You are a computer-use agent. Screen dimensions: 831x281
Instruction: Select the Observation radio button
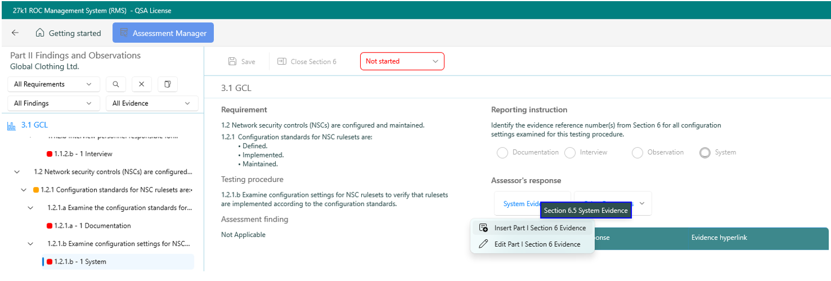click(637, 152)
